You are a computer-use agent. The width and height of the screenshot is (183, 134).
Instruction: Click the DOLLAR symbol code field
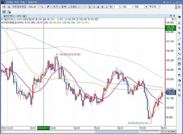tap(33, 7)
